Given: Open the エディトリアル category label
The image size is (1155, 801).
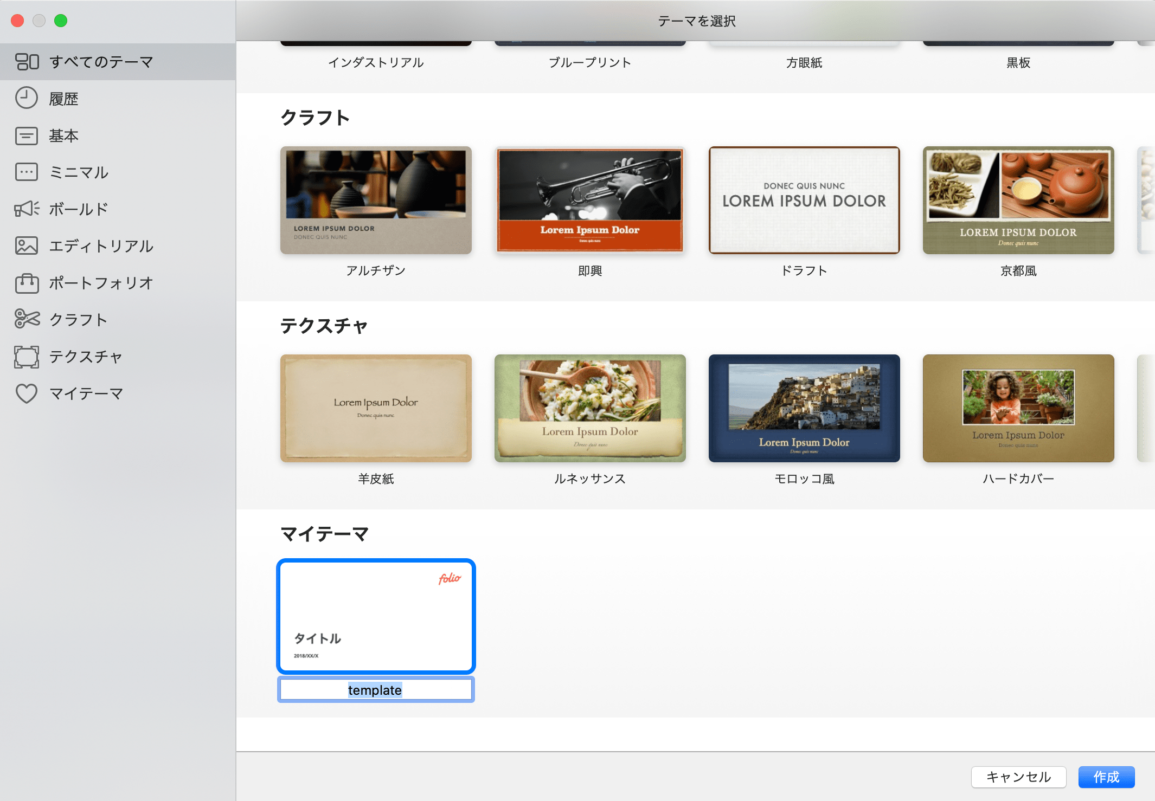Looking at the screenshot, I should 101,246.
